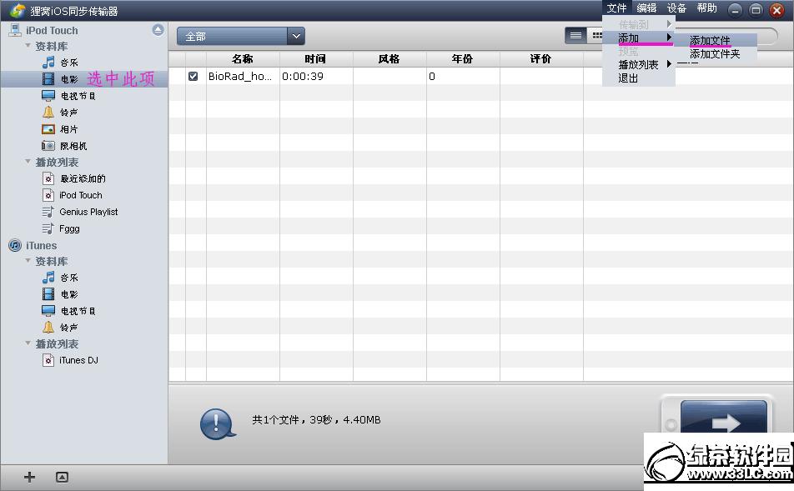Open the 相片 photo icon
The width and height of the screenshot is (794, 491).
[x=48, y=129]
